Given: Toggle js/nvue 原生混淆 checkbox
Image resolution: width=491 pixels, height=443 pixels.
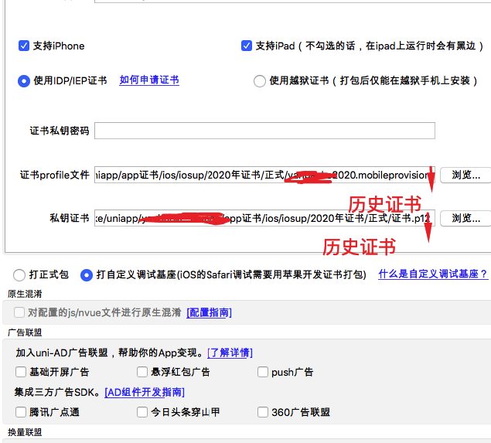Looking at the screenshot, I should [x=19, y=312].
